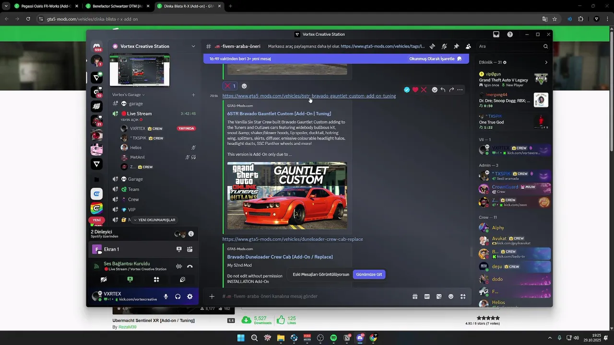Click Günümüze Git button
Screen dimensions: 614x345
pyautogui.click(x=369, y=275)
